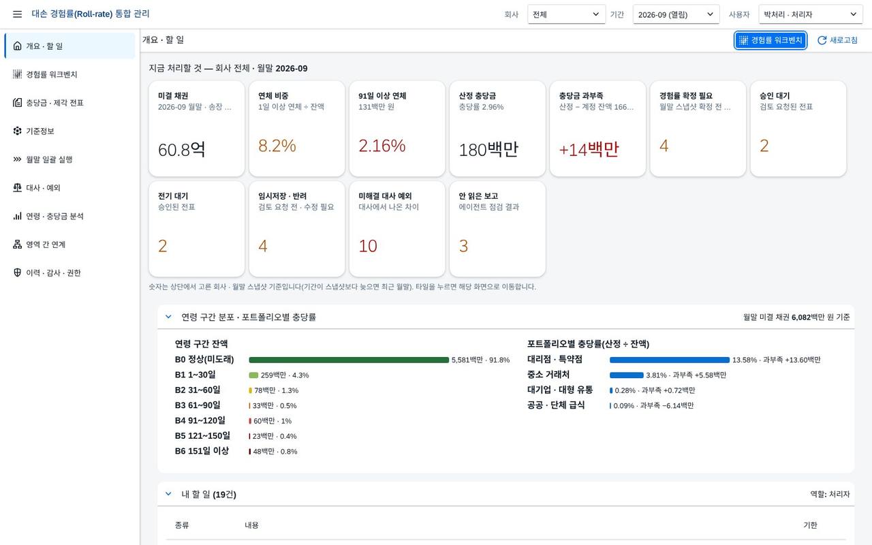872x545 pixels.
Task: Click the B2 31~60일 row label
Action: click(198, 390)
